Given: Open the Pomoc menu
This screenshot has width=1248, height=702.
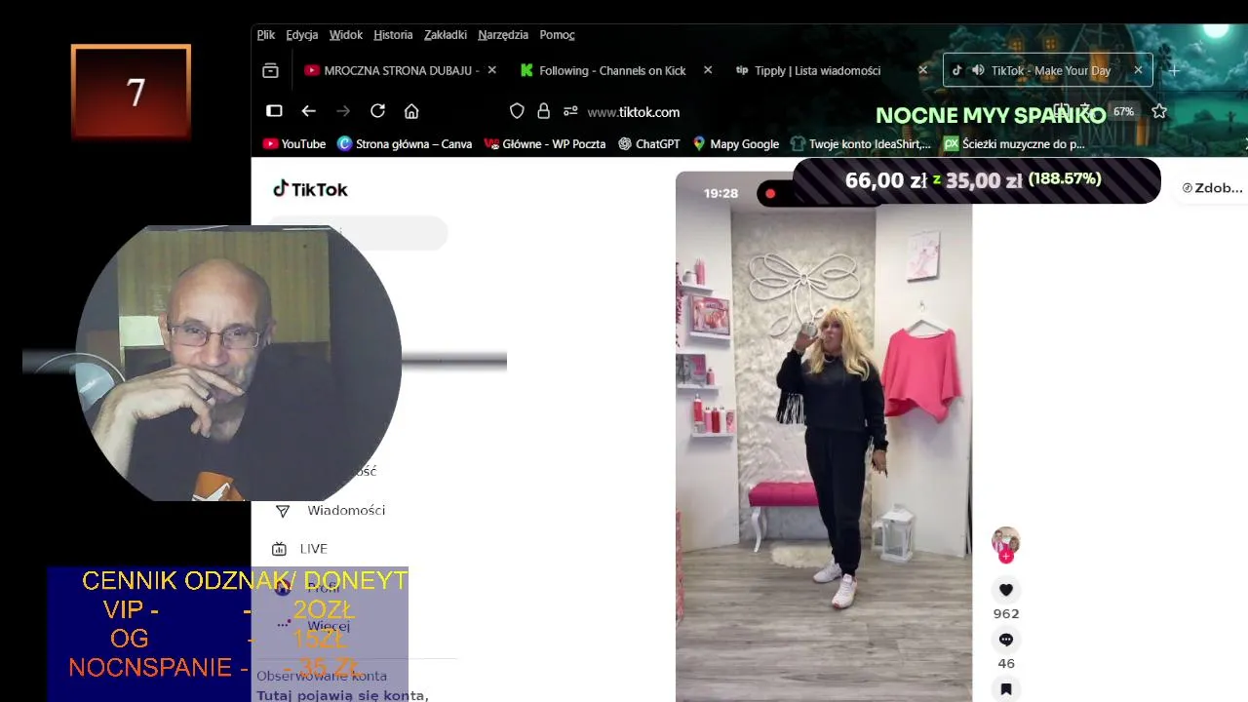Looking at the screenshot, I should (558, 35).
